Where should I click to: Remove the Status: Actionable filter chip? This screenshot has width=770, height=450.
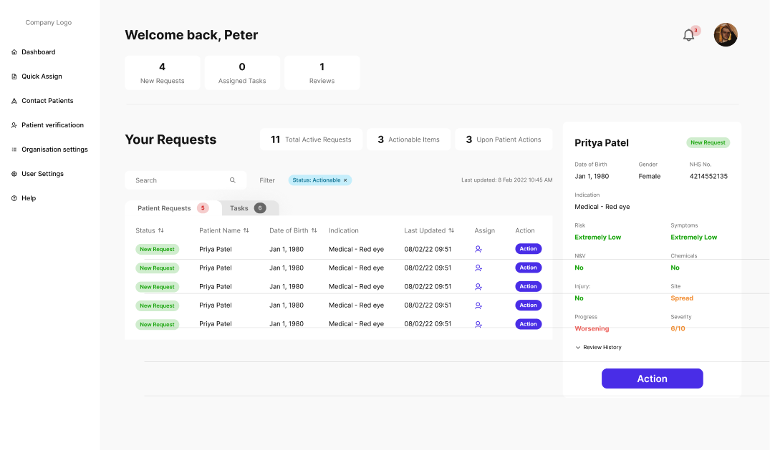(x=345, y=180)
